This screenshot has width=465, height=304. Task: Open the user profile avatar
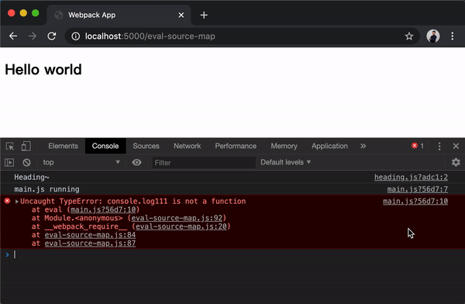point(433,36)
